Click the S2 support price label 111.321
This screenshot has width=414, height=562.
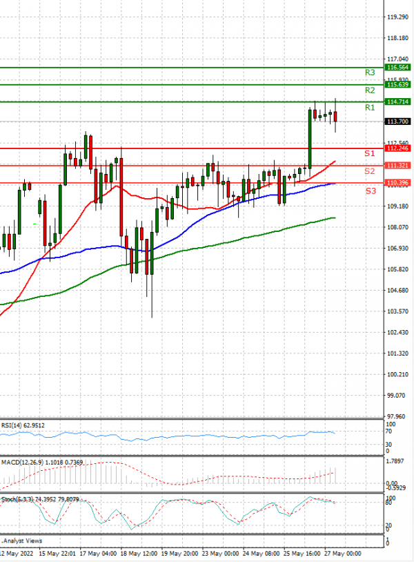(397, 165)
